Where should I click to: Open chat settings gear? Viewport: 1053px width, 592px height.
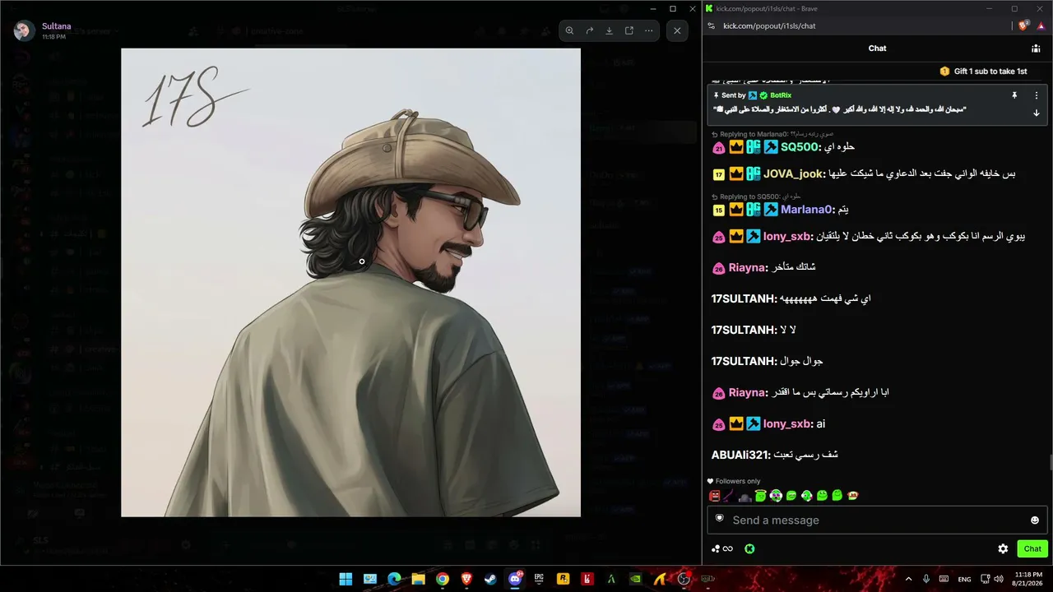pos(1003,548)
